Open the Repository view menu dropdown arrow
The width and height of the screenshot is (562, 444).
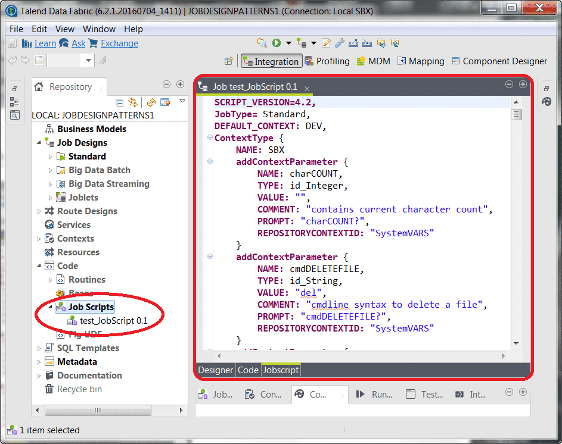pyautogui.click(x=182, y=102)
